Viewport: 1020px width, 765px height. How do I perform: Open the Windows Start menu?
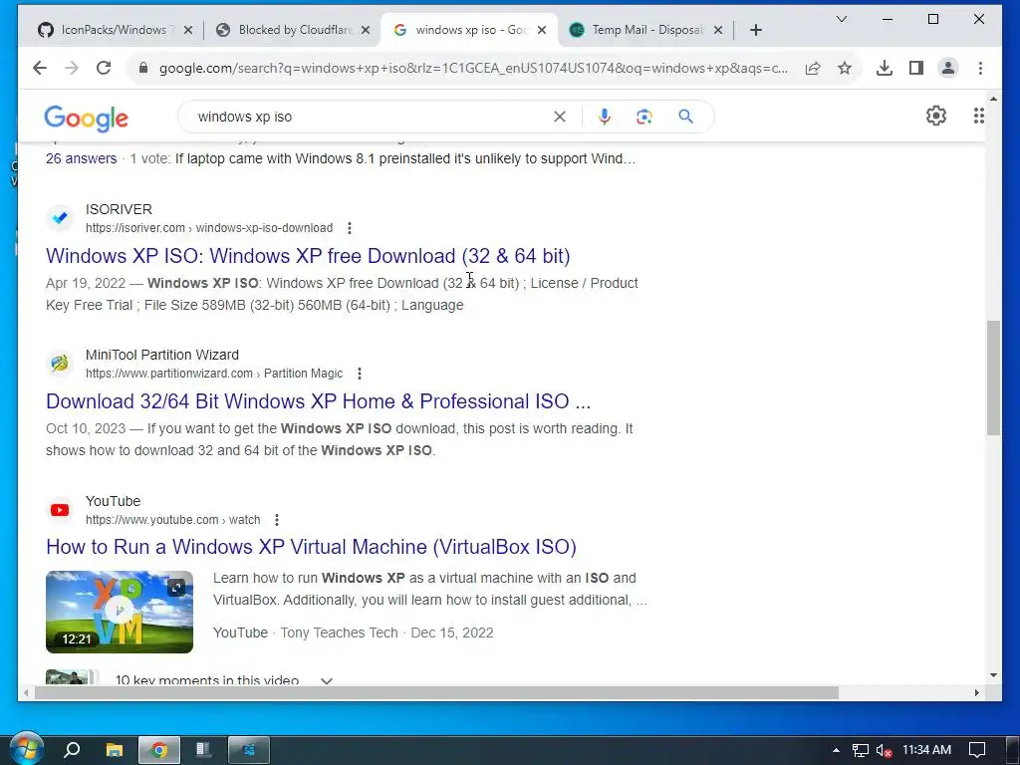pyautogui.click(x=27, y=749)
